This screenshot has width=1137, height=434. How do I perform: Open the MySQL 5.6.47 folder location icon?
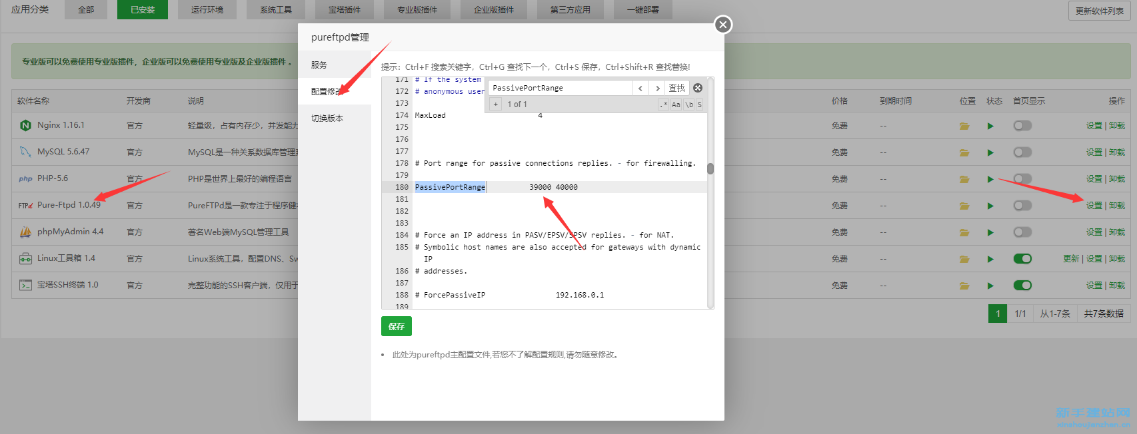pos(964,152)
